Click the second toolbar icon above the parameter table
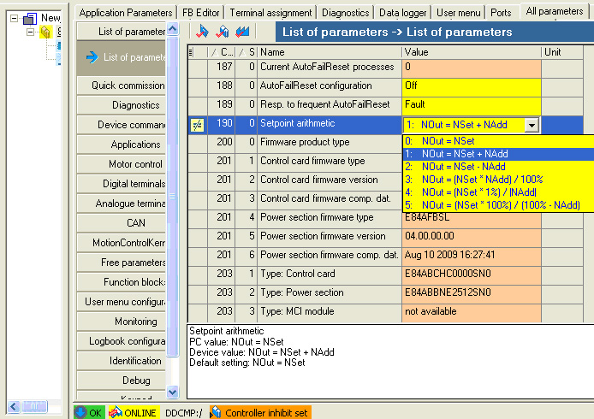Screen dimensions: 594x419 (223, 32)
